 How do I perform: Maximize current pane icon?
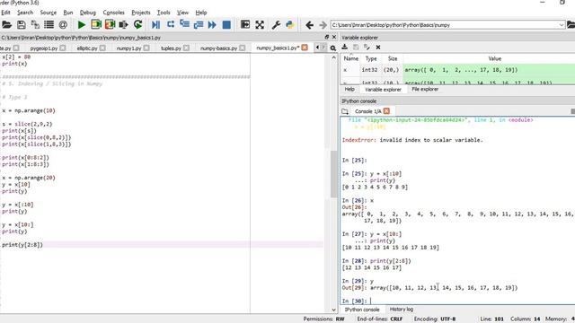click(245, 24)
